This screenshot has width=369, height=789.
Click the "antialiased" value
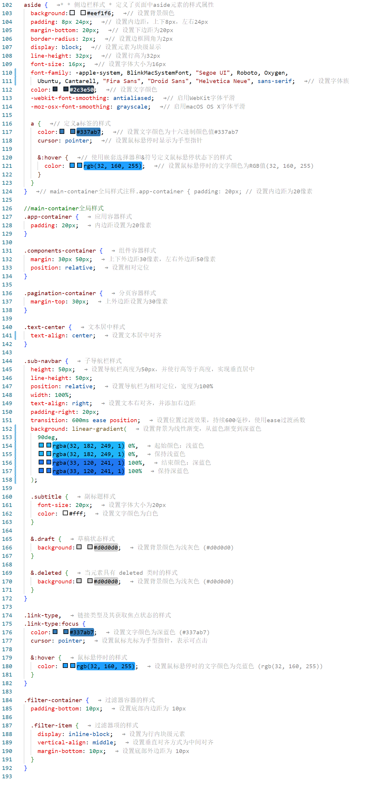(x=132, y=98)
